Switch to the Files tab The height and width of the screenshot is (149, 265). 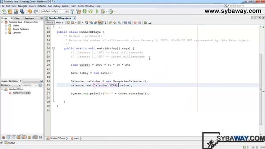coord(17,18)
